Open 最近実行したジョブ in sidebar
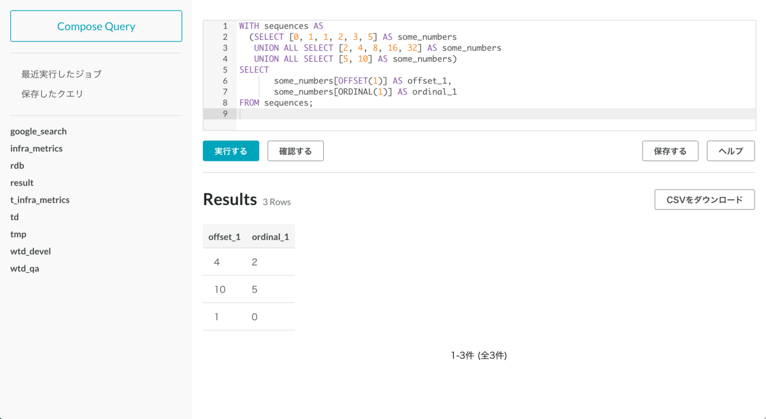 [61, 74]
